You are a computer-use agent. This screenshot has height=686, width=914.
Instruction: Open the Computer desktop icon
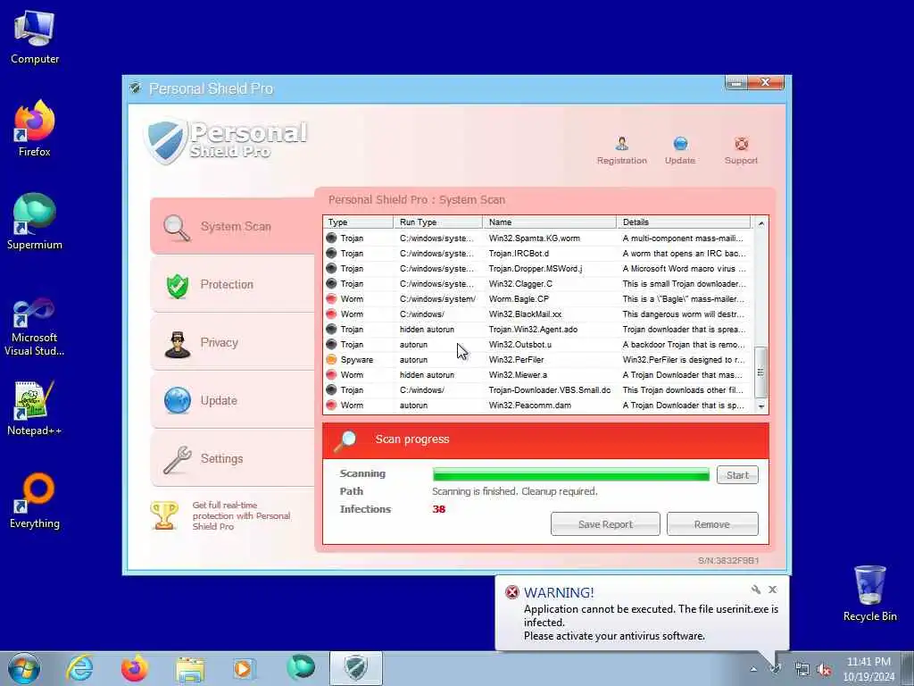[35, 38]
